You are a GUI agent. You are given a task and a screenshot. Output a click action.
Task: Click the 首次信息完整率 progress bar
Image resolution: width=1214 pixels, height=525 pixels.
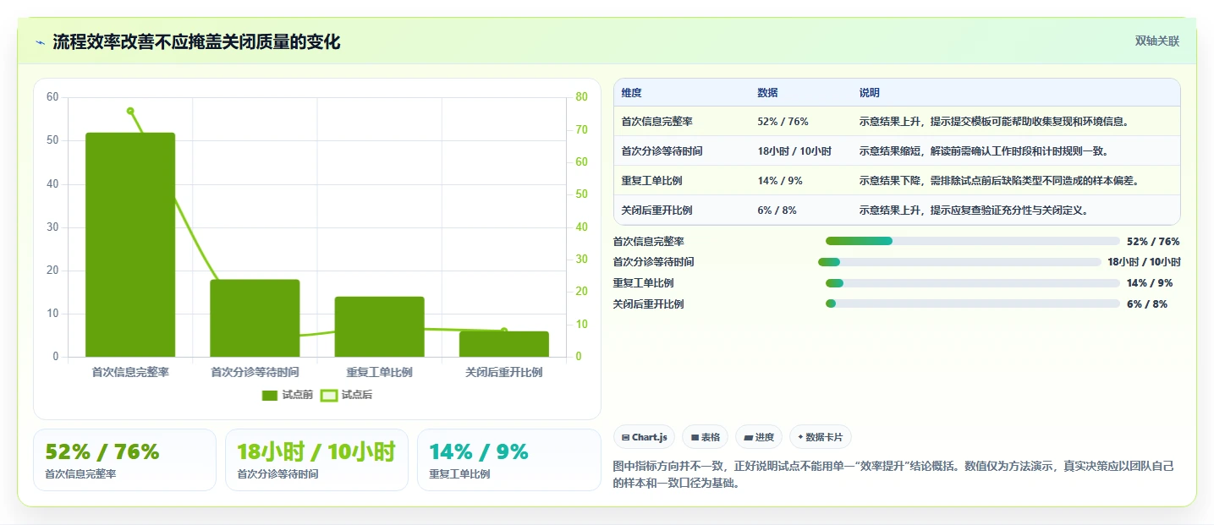pyautogui.click(x=972, y=241)
